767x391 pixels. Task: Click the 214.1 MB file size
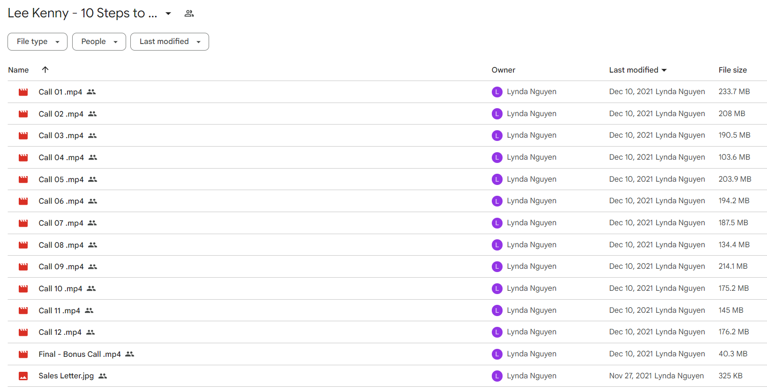coord(733,266)
